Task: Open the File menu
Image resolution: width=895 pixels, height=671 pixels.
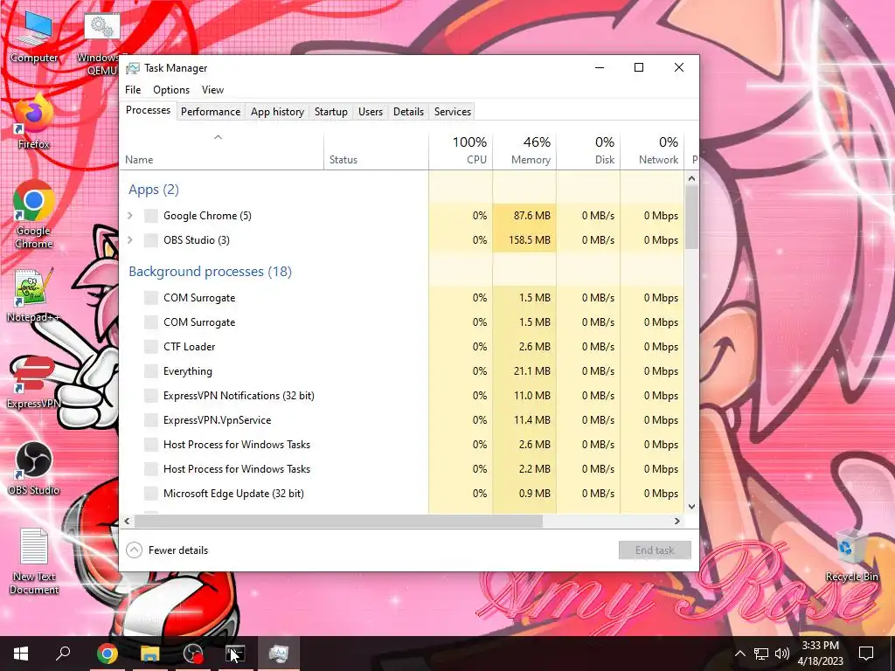Action: (133, 90)
